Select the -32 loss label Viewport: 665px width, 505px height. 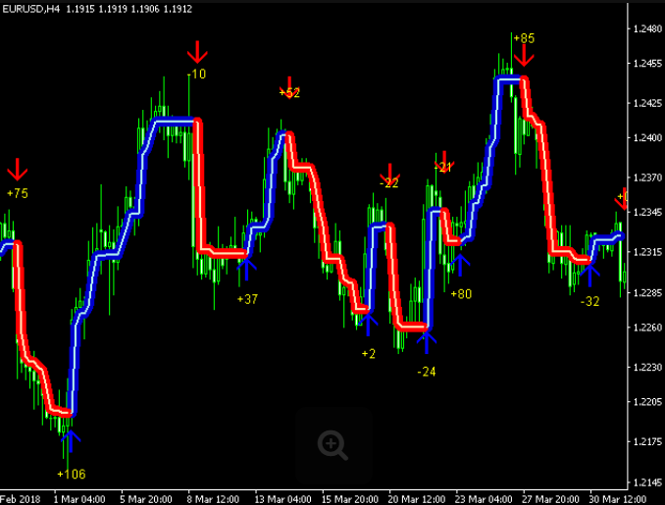point(589,302)
